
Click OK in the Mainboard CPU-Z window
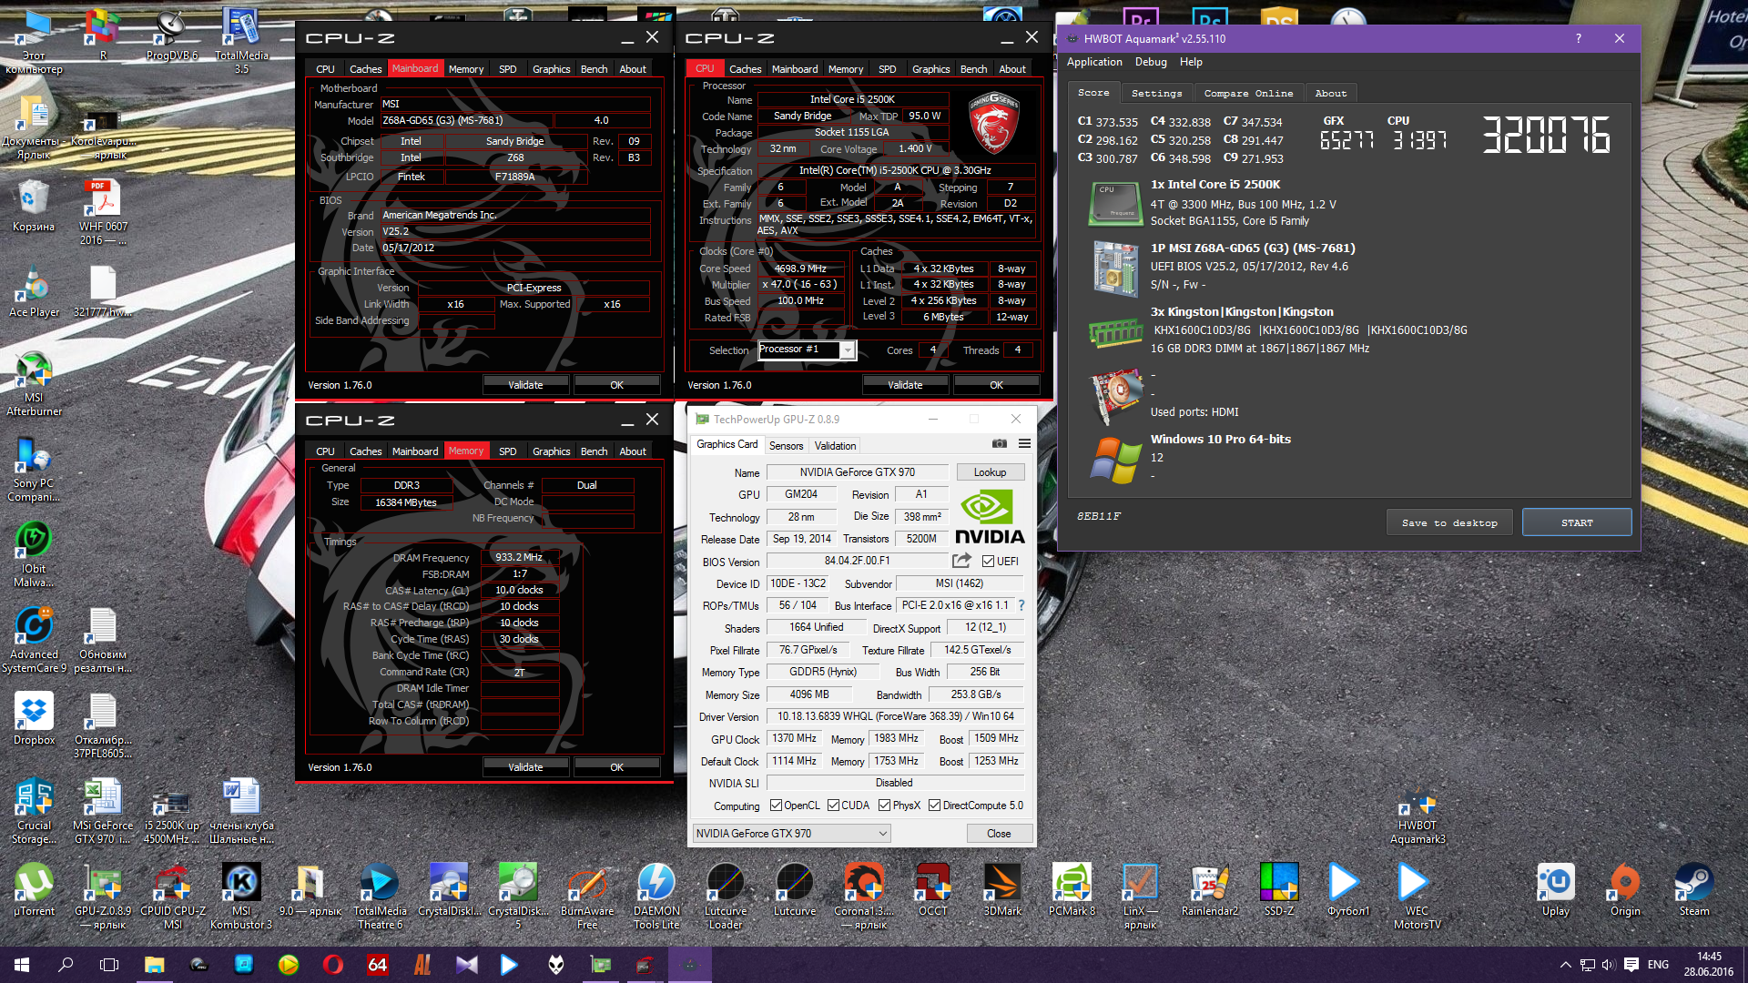click(x=616, y=385)
